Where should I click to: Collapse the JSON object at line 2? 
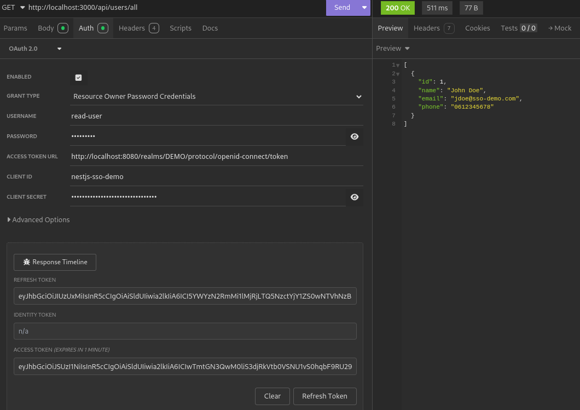pos(398,74)
